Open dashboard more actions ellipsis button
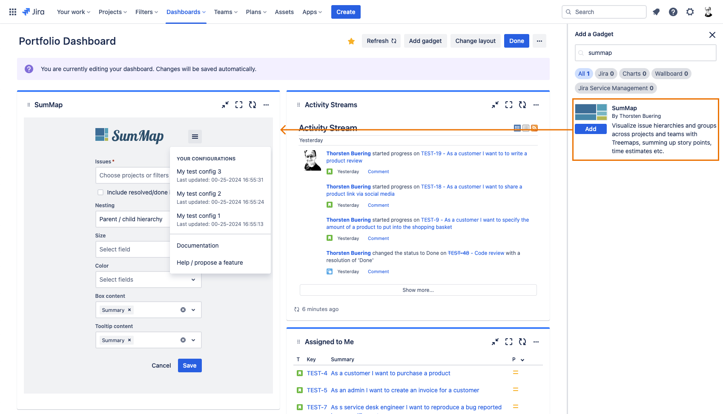Screen dimensions: 723x414 539,41
